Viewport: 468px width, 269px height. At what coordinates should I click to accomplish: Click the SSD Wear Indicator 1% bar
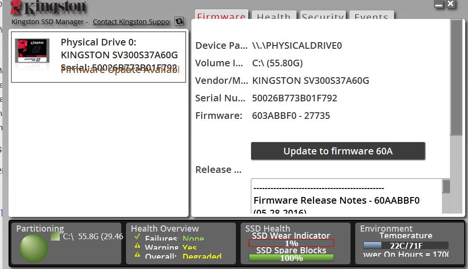[291, 243]
